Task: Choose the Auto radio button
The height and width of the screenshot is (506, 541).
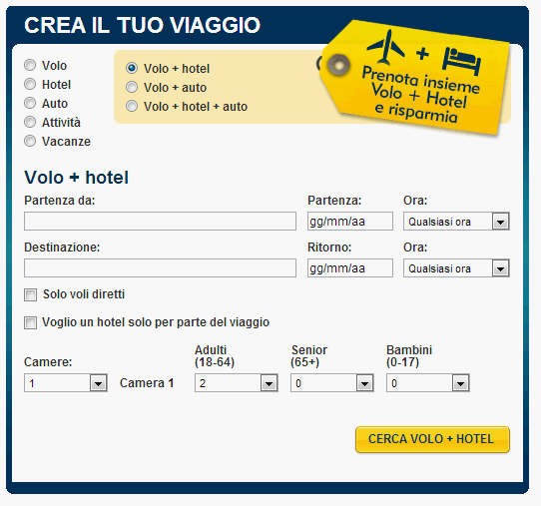Action: coord(30,103)
